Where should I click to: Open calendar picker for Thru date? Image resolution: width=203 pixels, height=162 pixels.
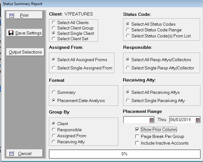(198, 120)
